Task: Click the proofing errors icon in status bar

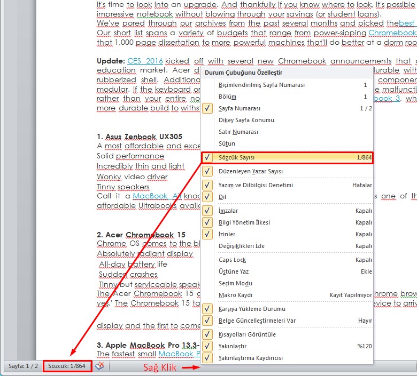Action: [x=100, y=366]
